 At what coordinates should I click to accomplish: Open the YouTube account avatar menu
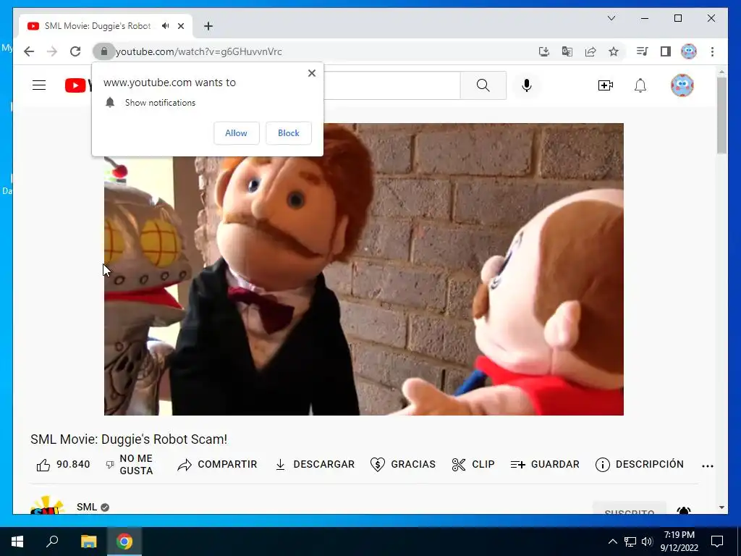pyautogui.click(x=682, y=85)
